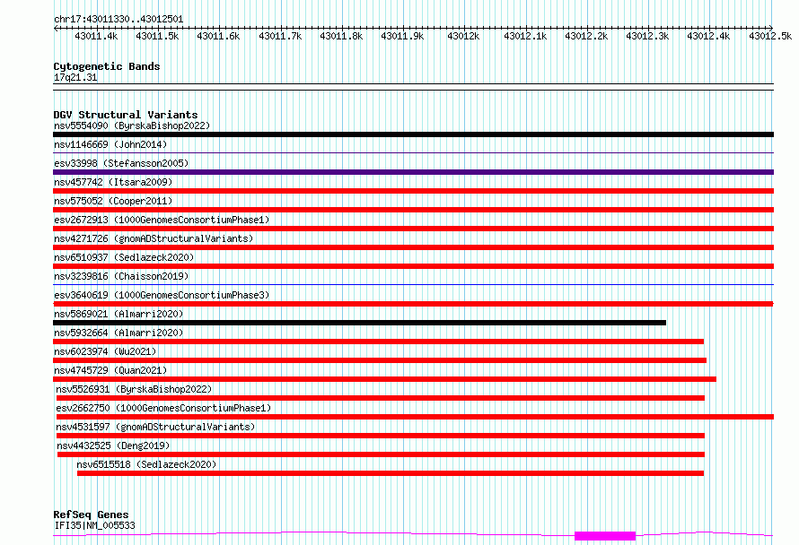Click the 43011.7k ruler tick label
Image resolution: width=799 pixels, height=545 pixels.
coord(280,36)
